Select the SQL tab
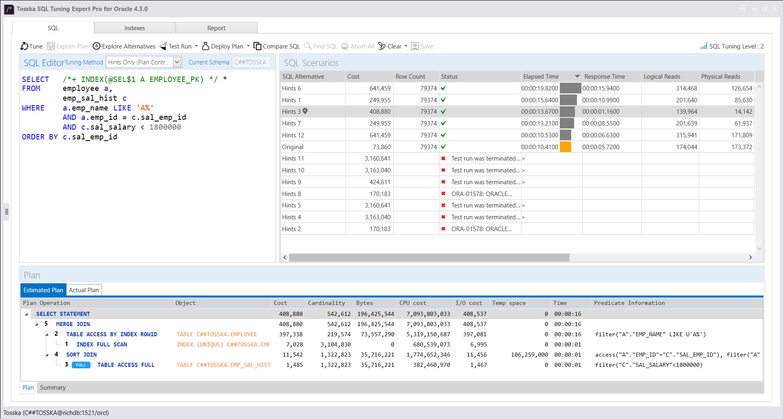The height and width of the screenshot is (419, 783). coord(53,28)
